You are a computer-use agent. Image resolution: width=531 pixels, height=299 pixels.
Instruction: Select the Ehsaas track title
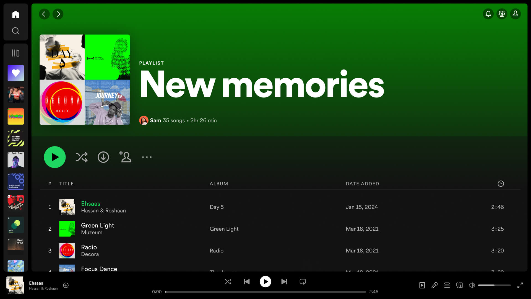[90, 203]
